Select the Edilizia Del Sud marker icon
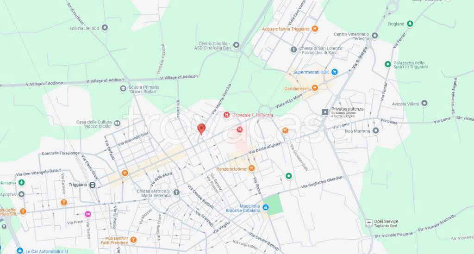474x254 pixels. [x=105, y=28]
